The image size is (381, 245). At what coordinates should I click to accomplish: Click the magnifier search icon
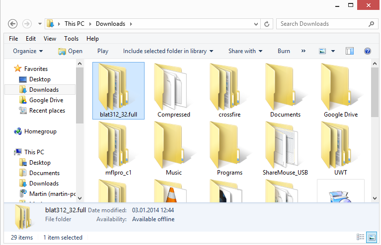coord(371,24)
